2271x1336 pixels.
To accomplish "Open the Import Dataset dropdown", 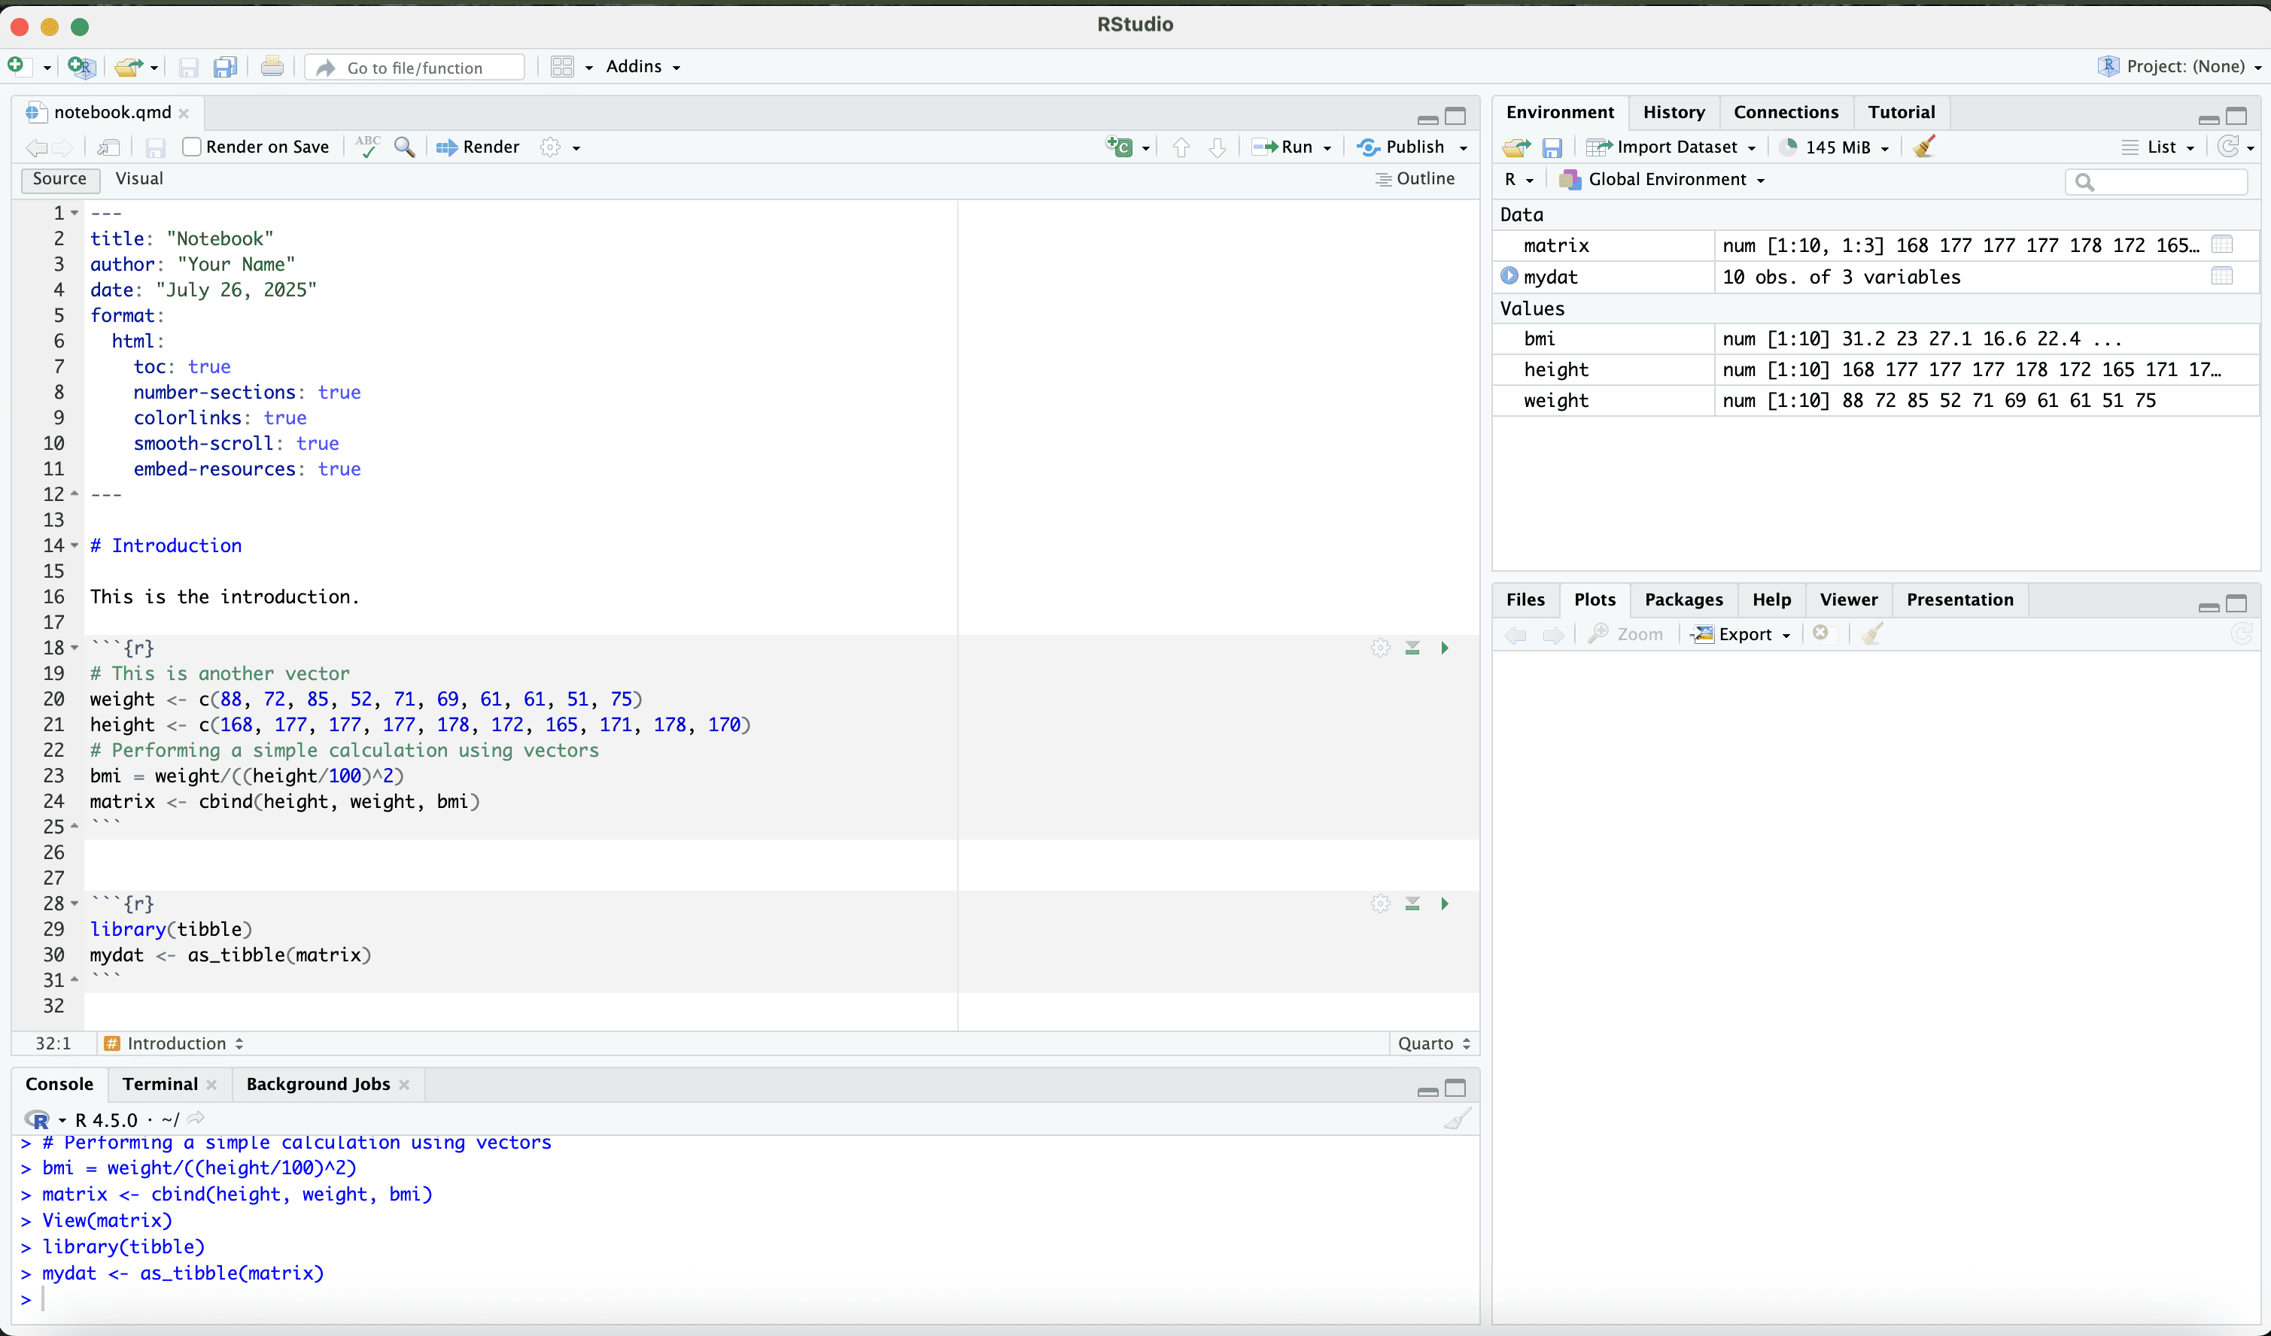I will [x=1674, y=147].
